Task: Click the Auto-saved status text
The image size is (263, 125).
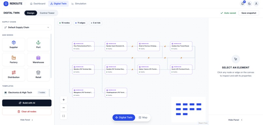Action: (x=230, y=13)
